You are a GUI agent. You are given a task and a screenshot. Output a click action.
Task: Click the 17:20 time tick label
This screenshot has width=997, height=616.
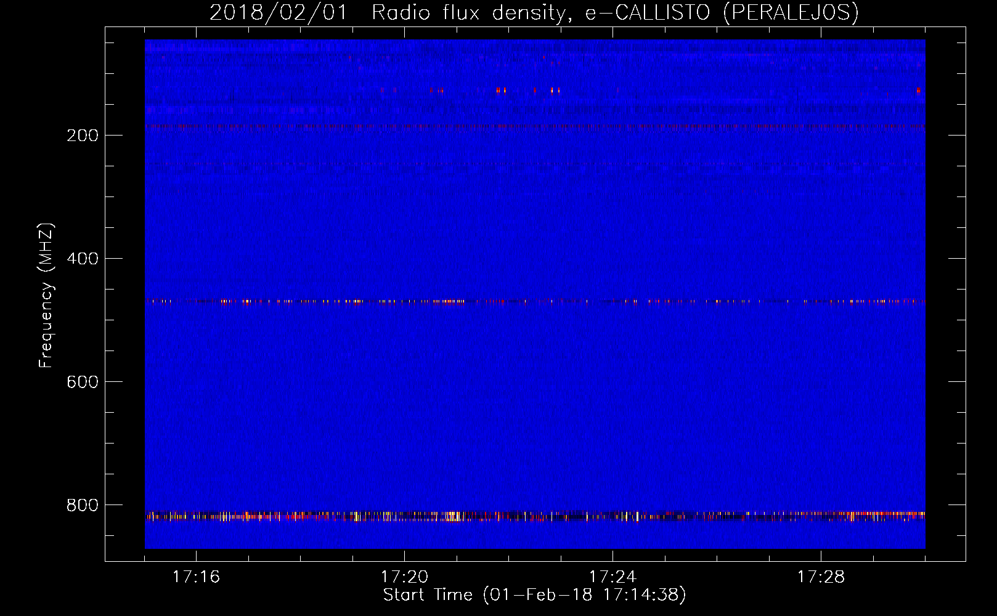(x=404, y=577)
